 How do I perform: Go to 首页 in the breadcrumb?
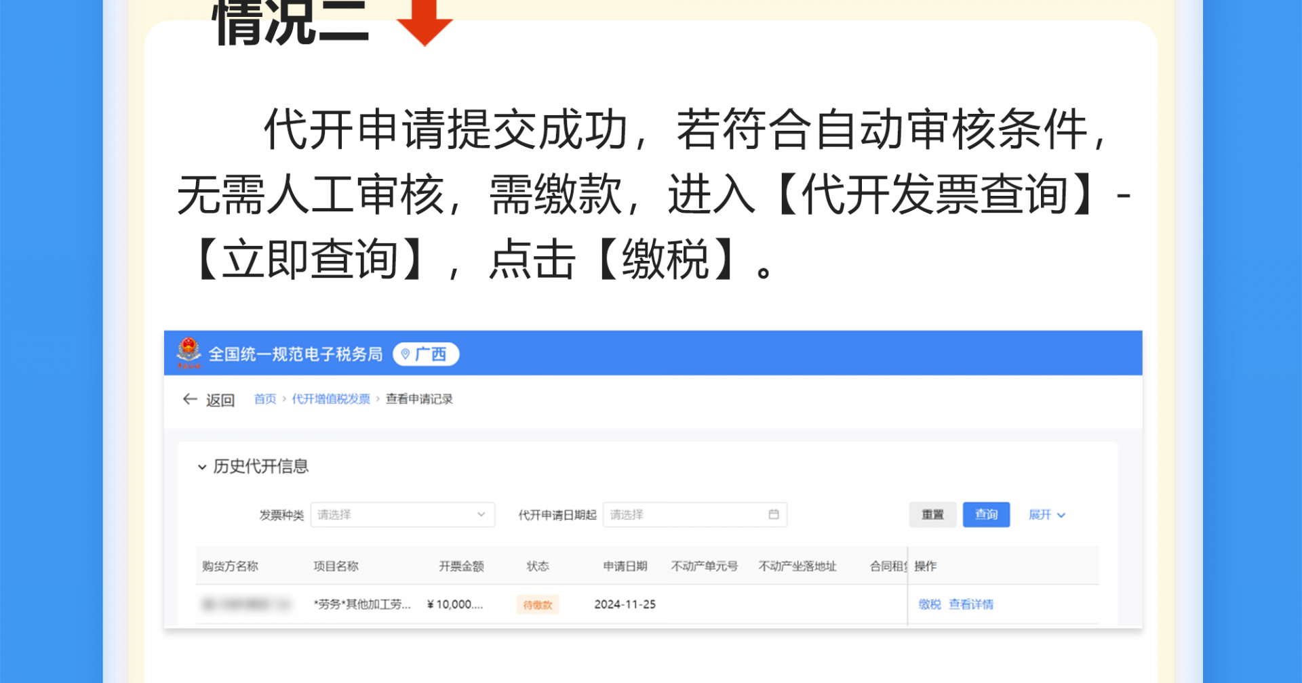(x=264, y=399)
